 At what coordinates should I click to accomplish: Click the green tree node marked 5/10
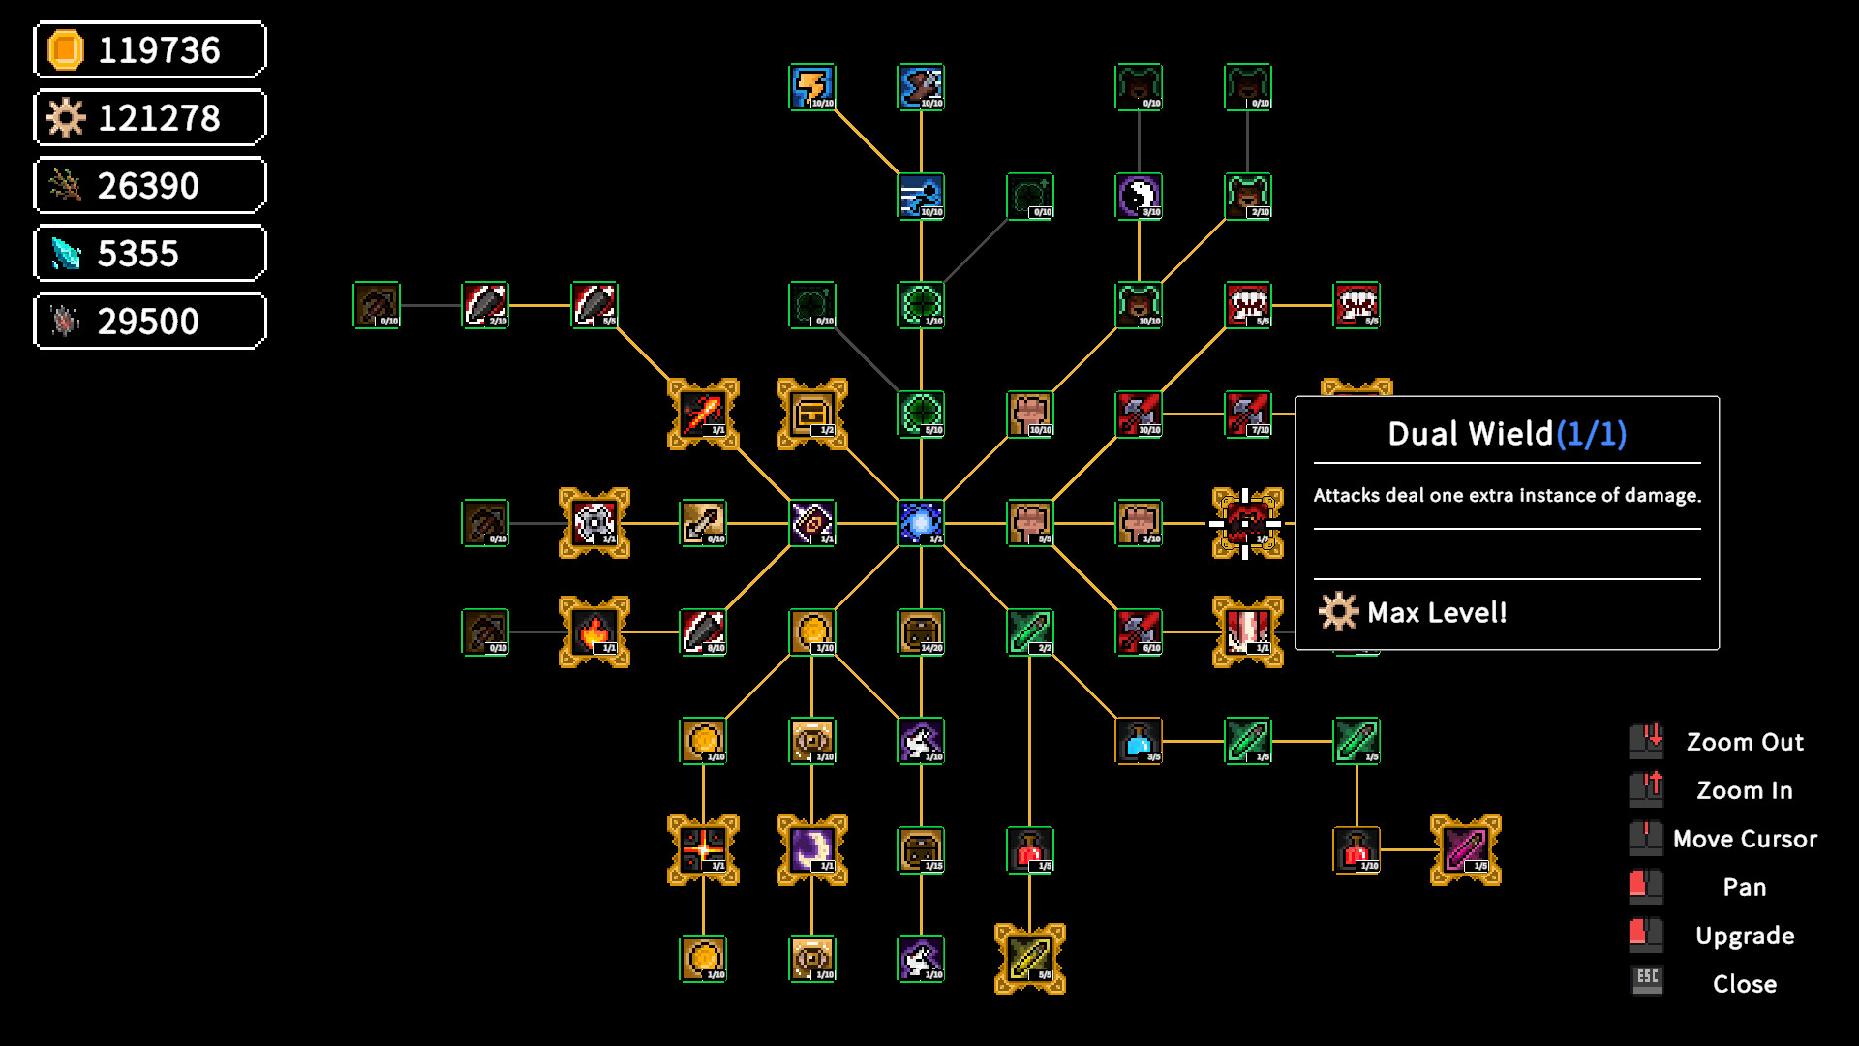[x=921, y=415]
